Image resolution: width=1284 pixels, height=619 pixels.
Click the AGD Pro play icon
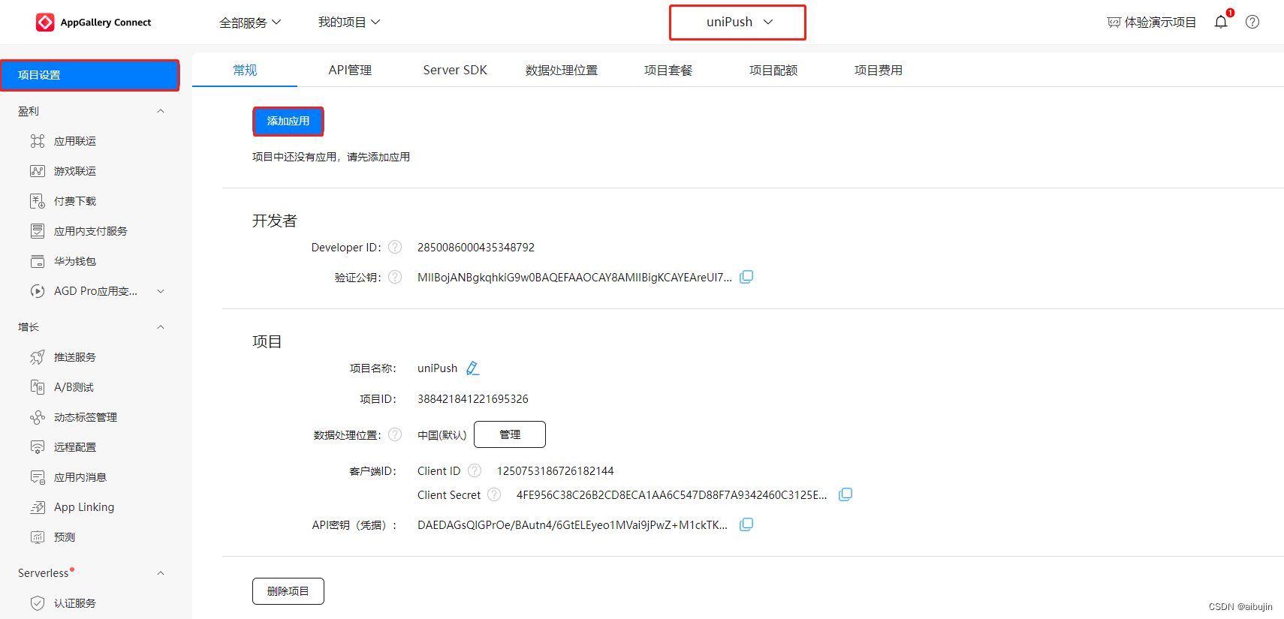point(38,291)
